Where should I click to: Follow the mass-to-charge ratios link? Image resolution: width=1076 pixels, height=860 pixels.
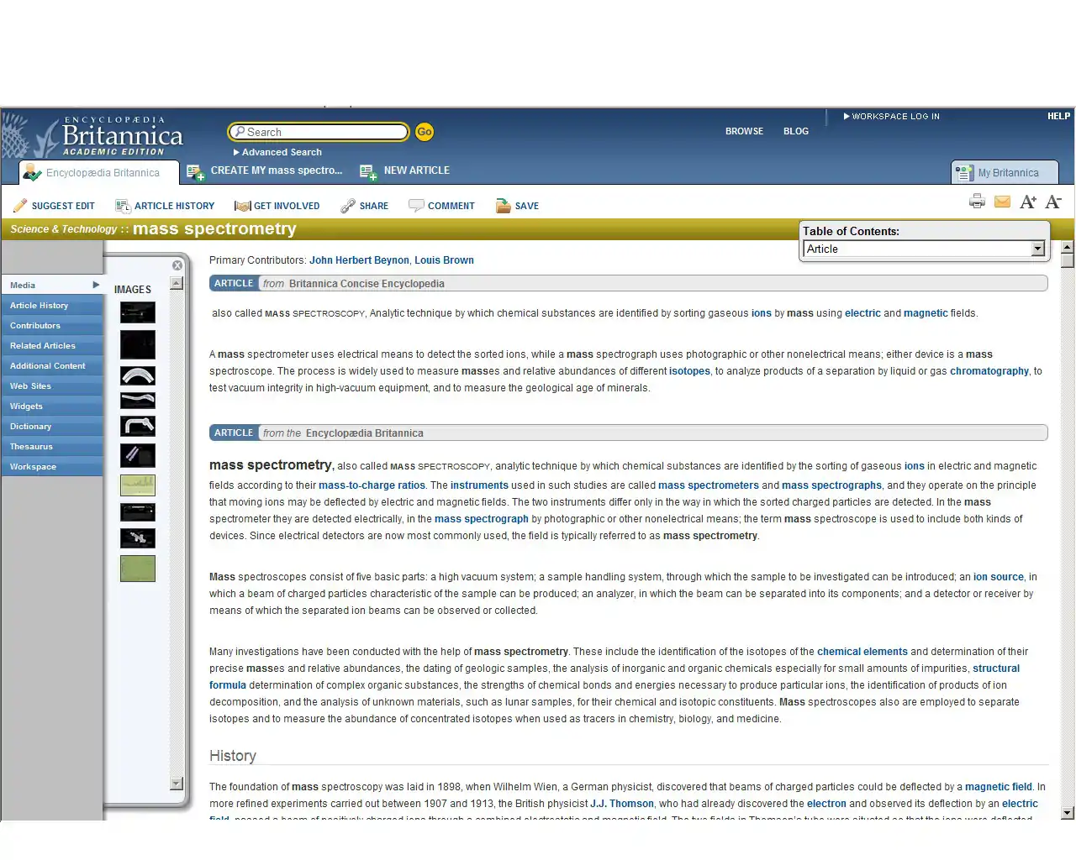372,485
